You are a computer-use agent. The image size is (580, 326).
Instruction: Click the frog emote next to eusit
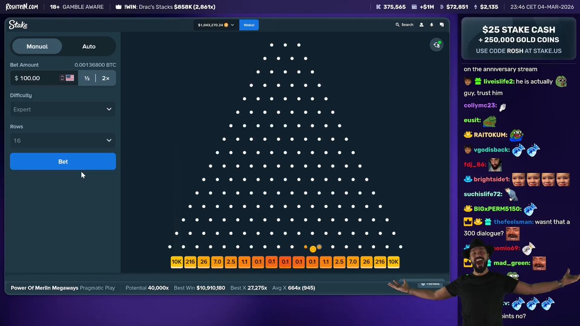(489, 120)
